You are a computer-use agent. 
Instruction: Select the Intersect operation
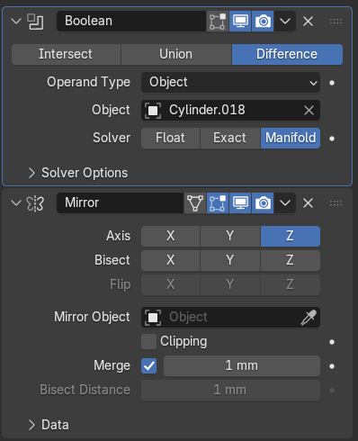[x=66, y=54]
